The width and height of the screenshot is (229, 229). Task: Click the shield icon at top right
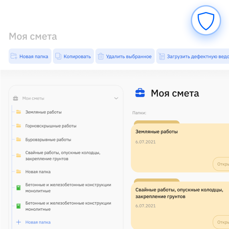[206, 20]
